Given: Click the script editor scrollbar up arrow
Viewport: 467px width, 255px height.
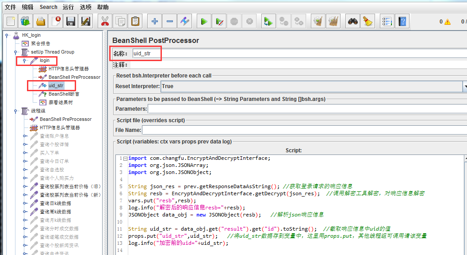Looking at the screenshot, I should [x=466, y=158].
